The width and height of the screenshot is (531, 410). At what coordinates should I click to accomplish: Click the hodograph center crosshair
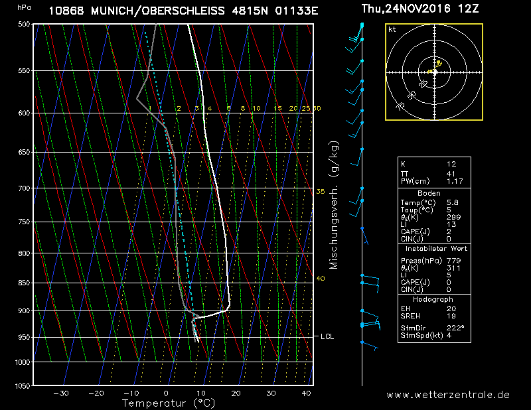click(434, 72)
